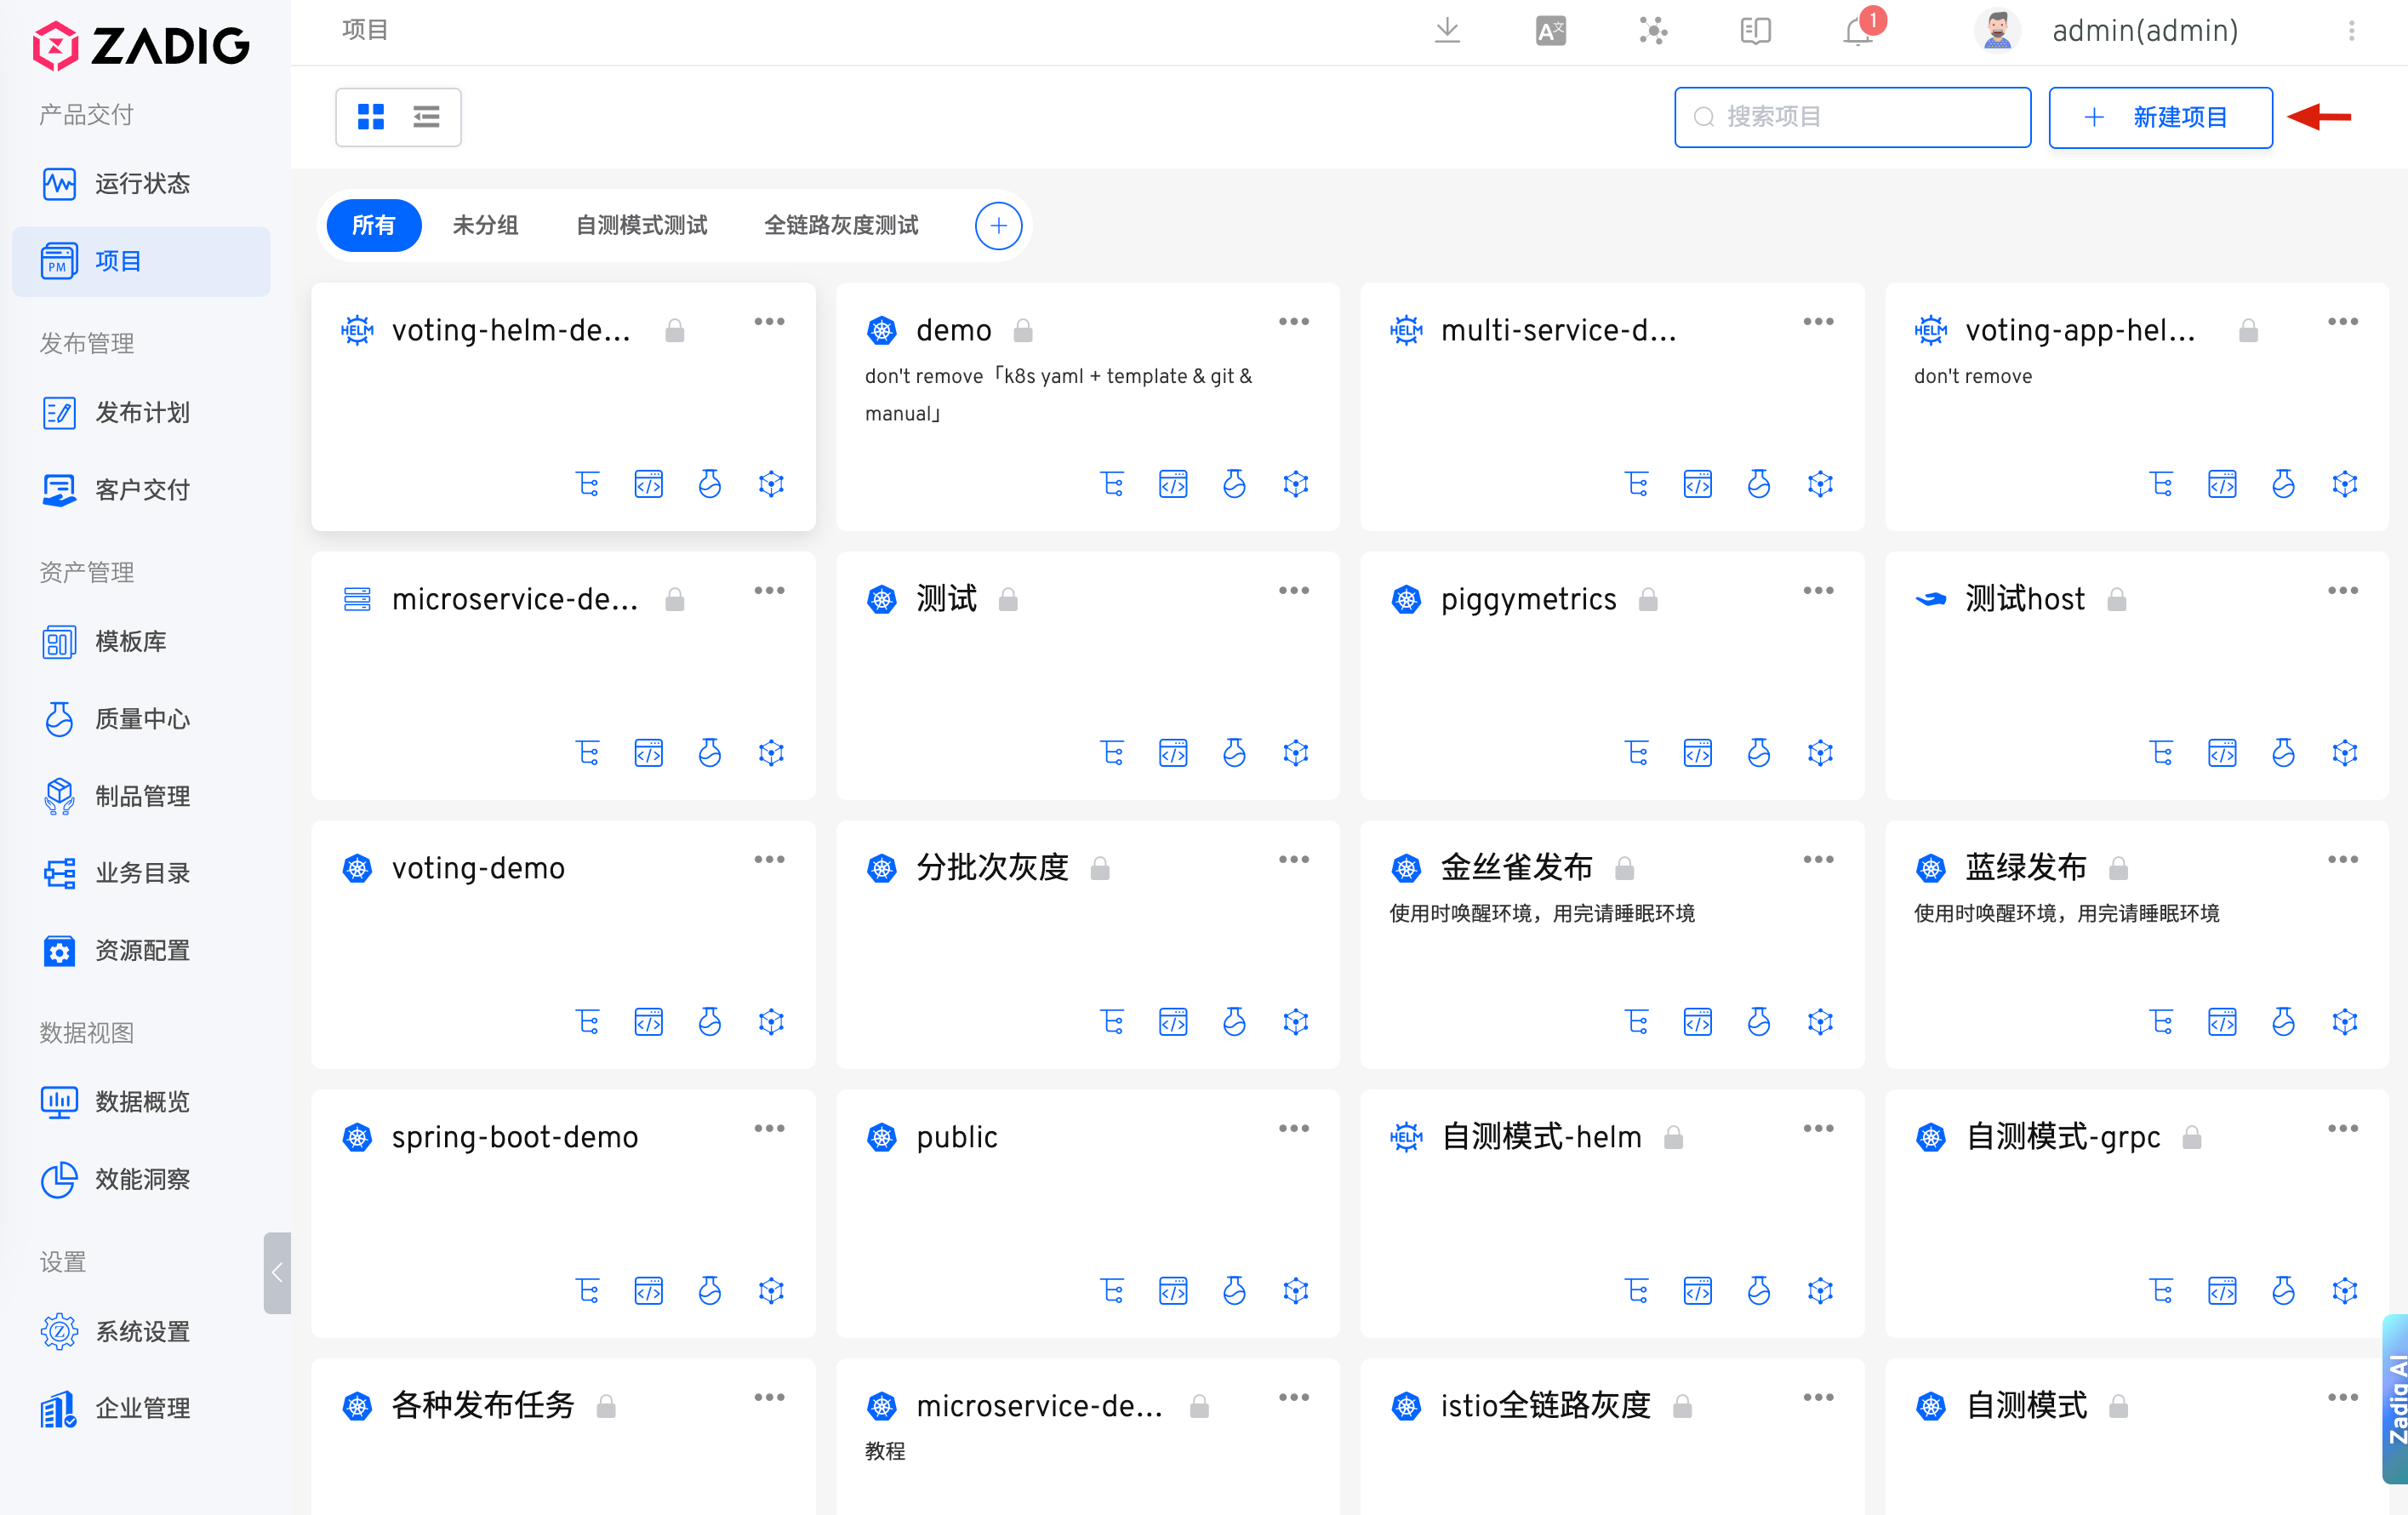Open environment cube icon on piggymetrics card
Screen dimensions: 2408x1515
coord(1820,753)
